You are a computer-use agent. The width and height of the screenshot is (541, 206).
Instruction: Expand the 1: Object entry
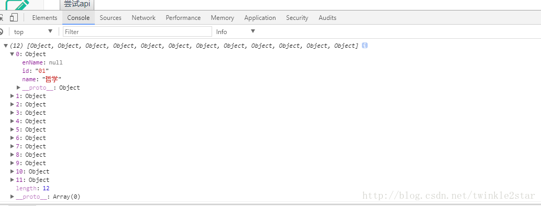tap(13, 96)
